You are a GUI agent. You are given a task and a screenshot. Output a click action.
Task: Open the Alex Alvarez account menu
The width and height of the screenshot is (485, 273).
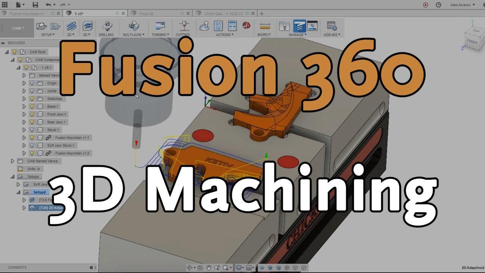(463, 5)
